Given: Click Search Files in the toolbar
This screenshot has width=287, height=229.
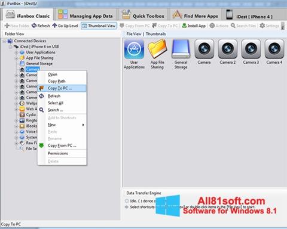Looking at the screenshot, I should click(x=243, y=26).
